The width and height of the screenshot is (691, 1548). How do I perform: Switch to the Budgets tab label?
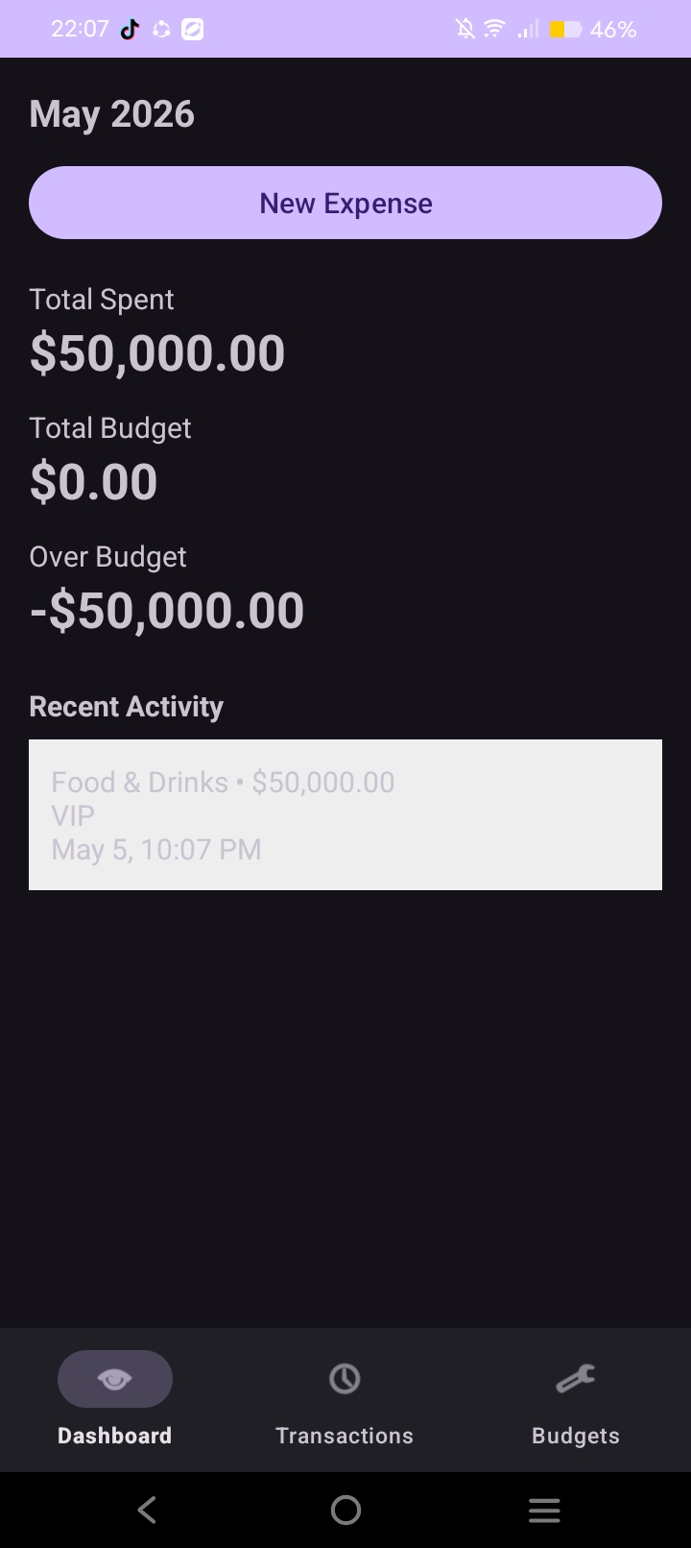[576, 1436]
